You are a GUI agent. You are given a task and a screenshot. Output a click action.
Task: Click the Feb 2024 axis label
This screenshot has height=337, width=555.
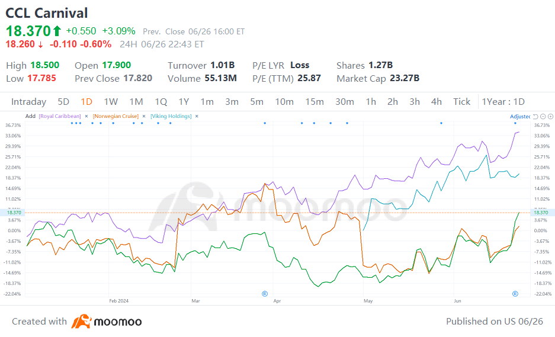tap(118, 301)
